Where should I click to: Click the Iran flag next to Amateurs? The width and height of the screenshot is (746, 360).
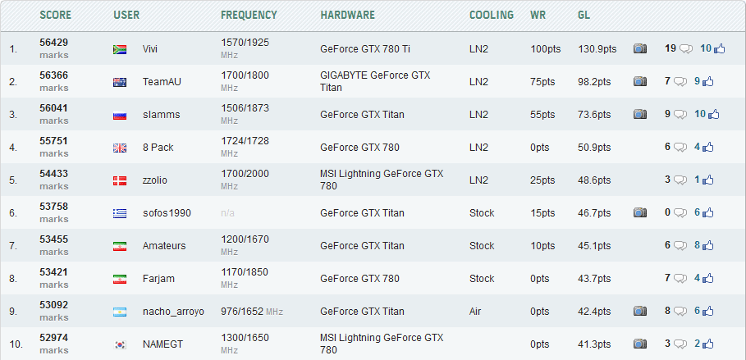120,246
